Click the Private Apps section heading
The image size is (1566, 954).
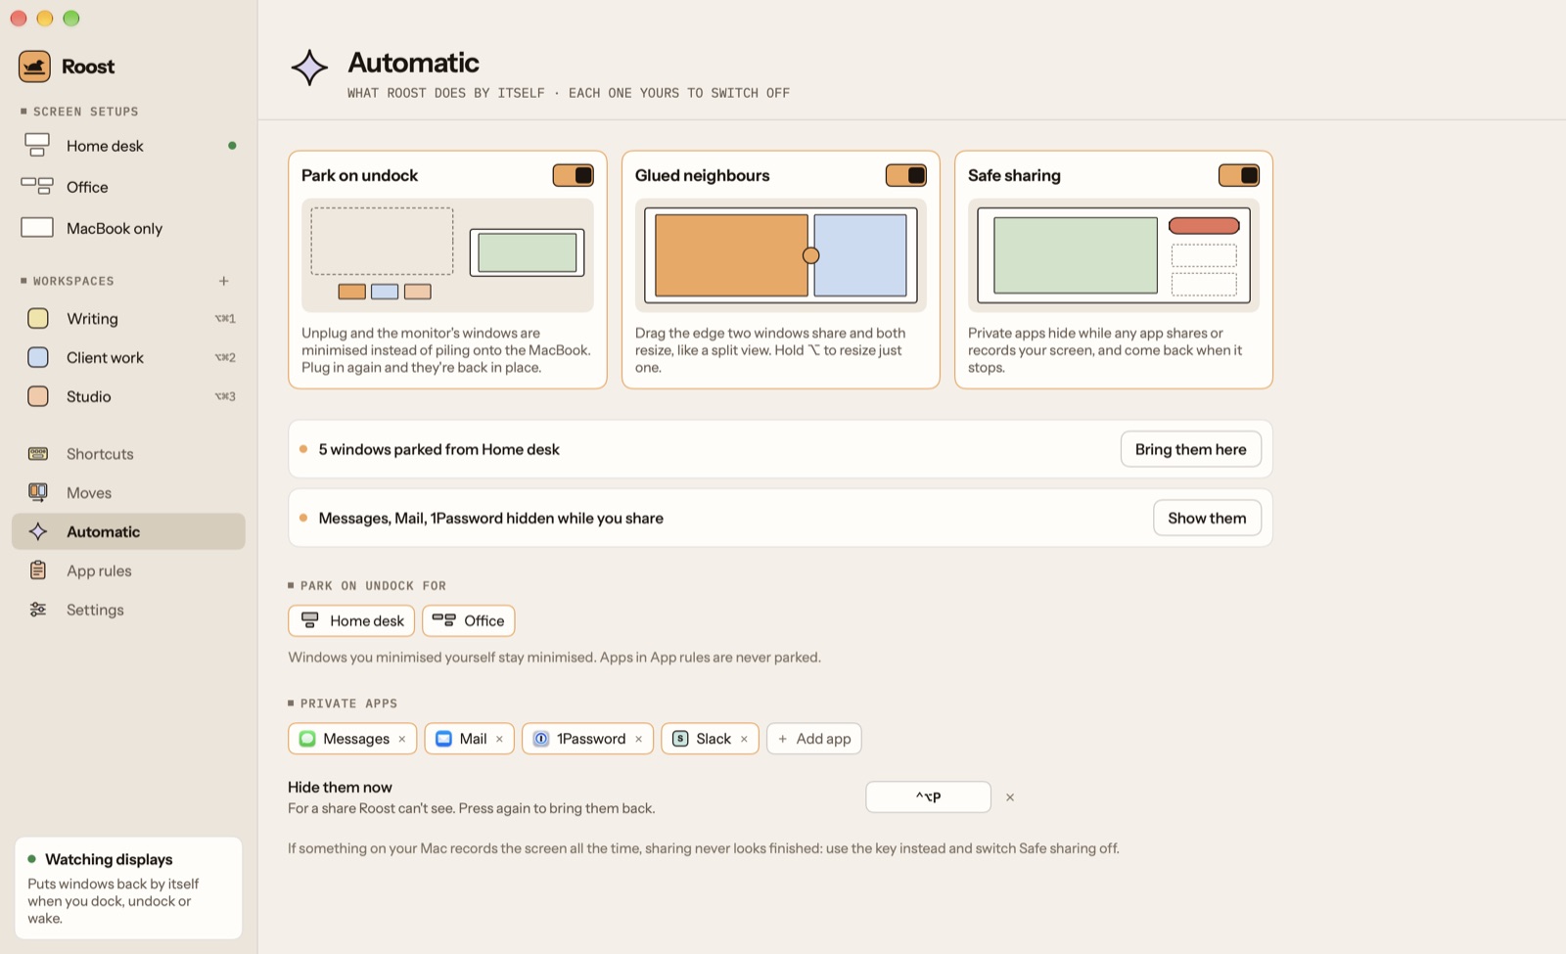(x=348, y=704)
